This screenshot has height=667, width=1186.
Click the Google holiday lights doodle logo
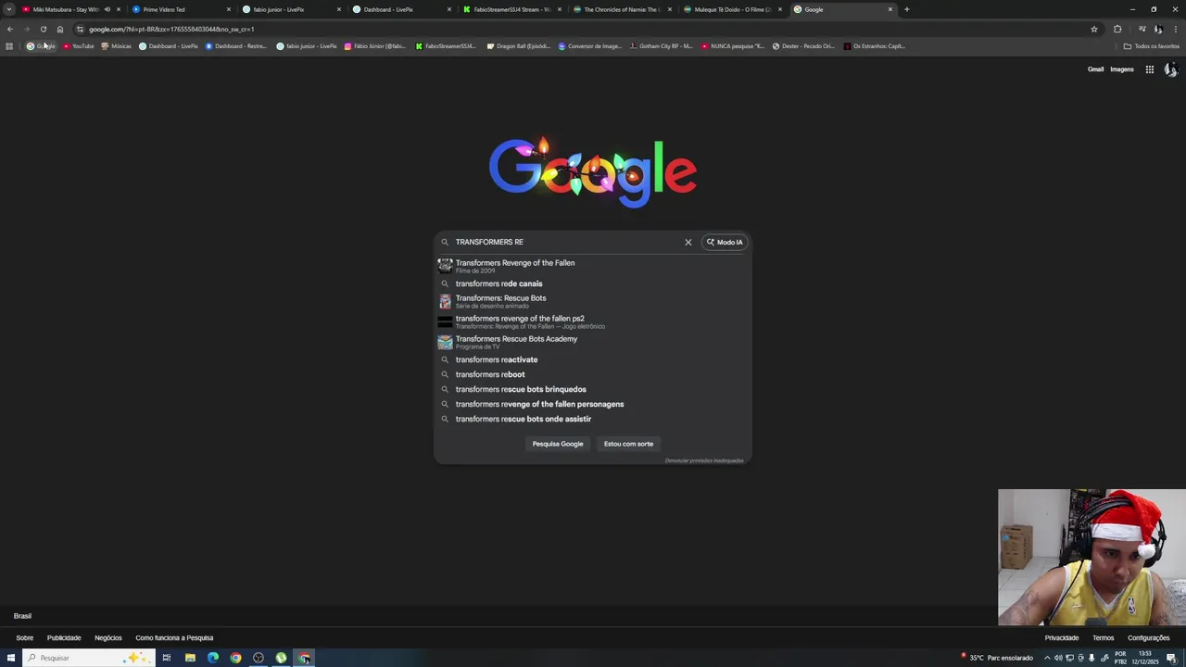593,170
